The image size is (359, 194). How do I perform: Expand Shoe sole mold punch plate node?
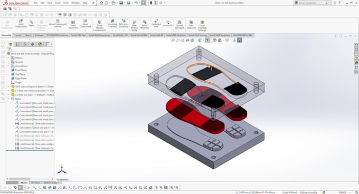click(x=8, y=86)
